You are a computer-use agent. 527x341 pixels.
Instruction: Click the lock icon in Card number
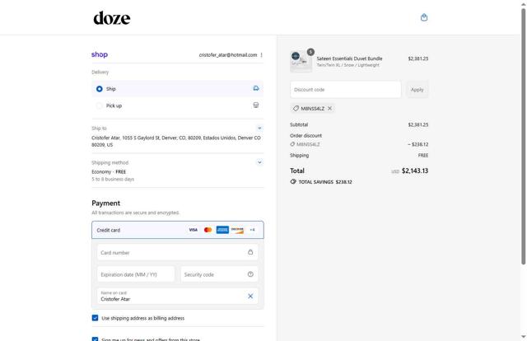click(250, 252)
